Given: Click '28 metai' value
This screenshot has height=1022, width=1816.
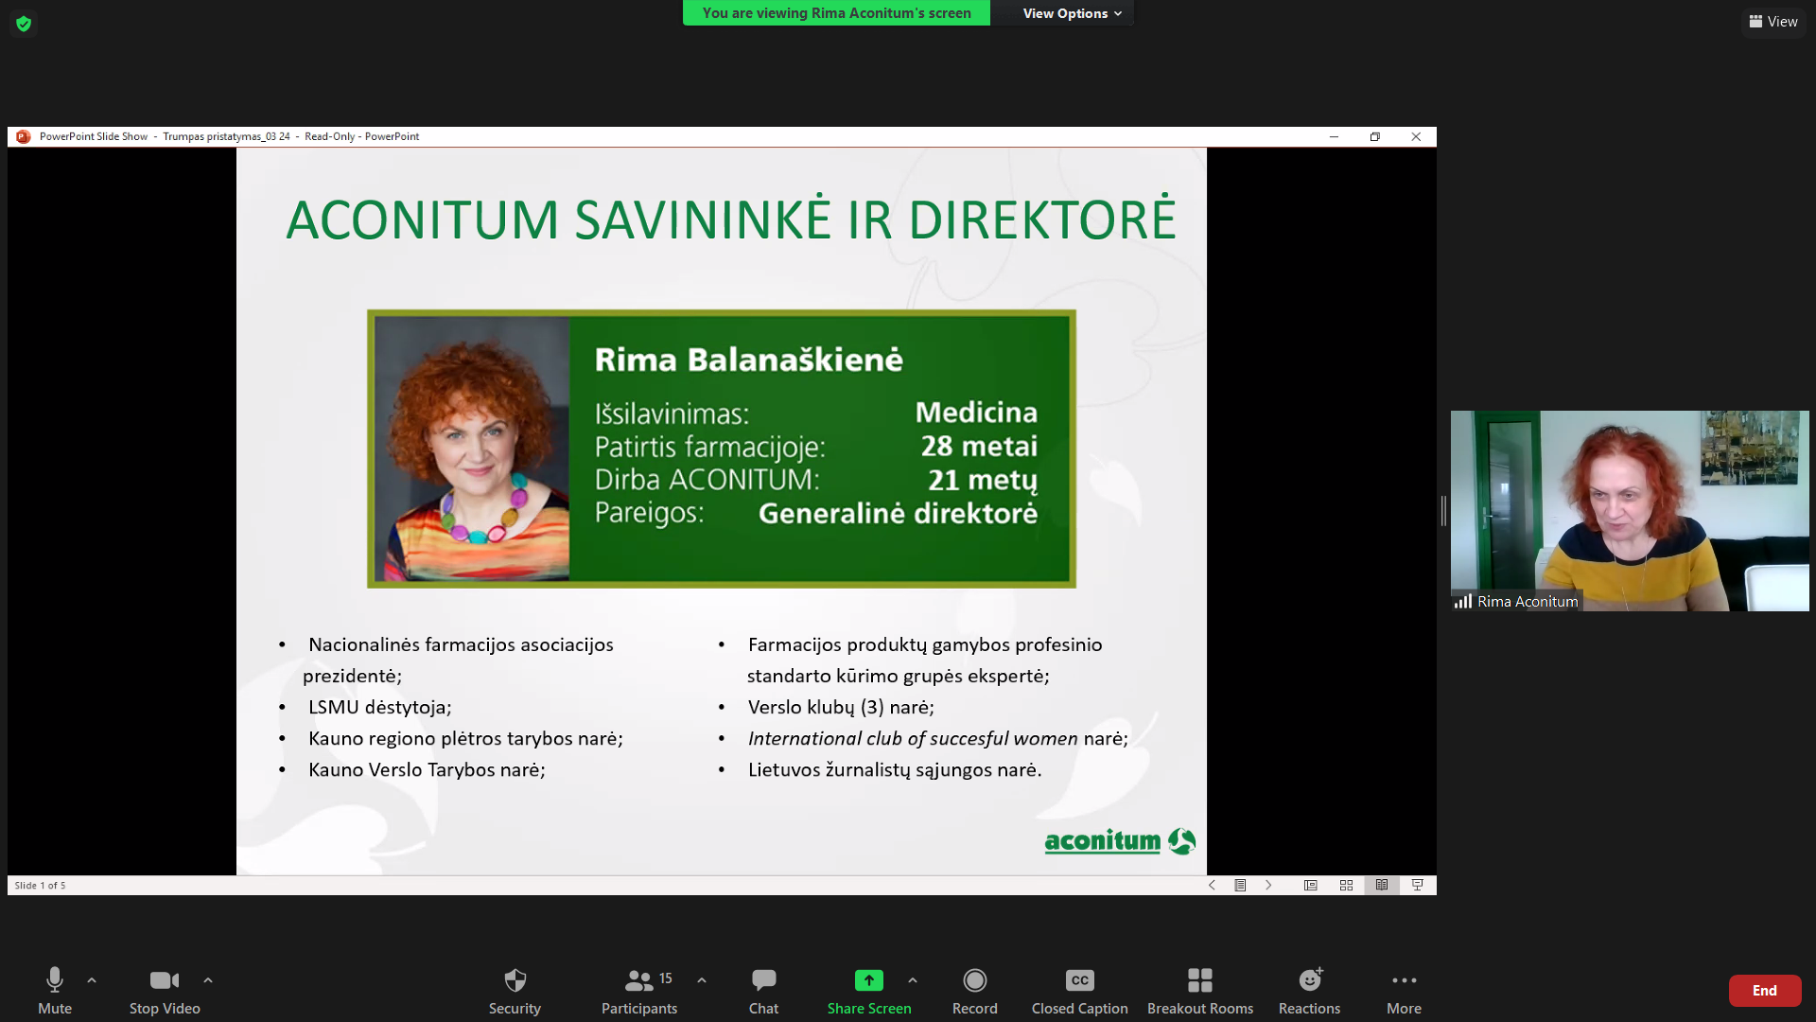Looking at the screenshot, I should click(x=979, y=446).
